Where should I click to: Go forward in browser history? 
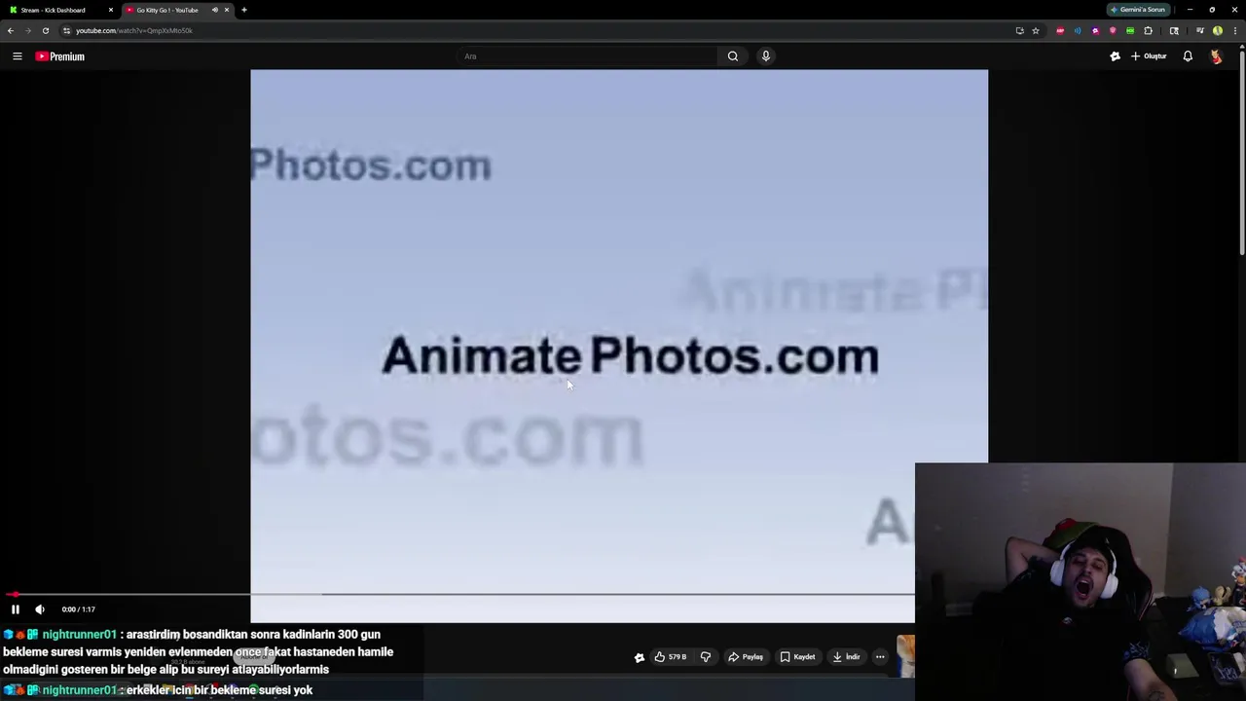28,30
